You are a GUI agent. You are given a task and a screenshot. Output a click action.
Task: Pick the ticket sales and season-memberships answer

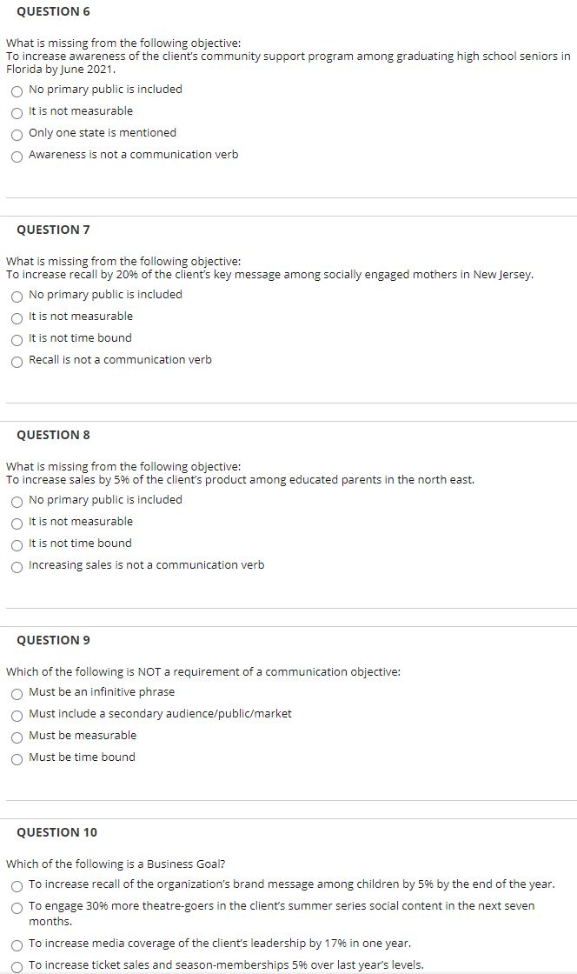tap(17, 966)
